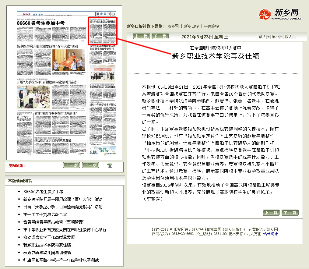The width and height of the screenshot is (309, 269).
Task: Click the zoom in (放大) plus icon
Action: click(268, 37)
